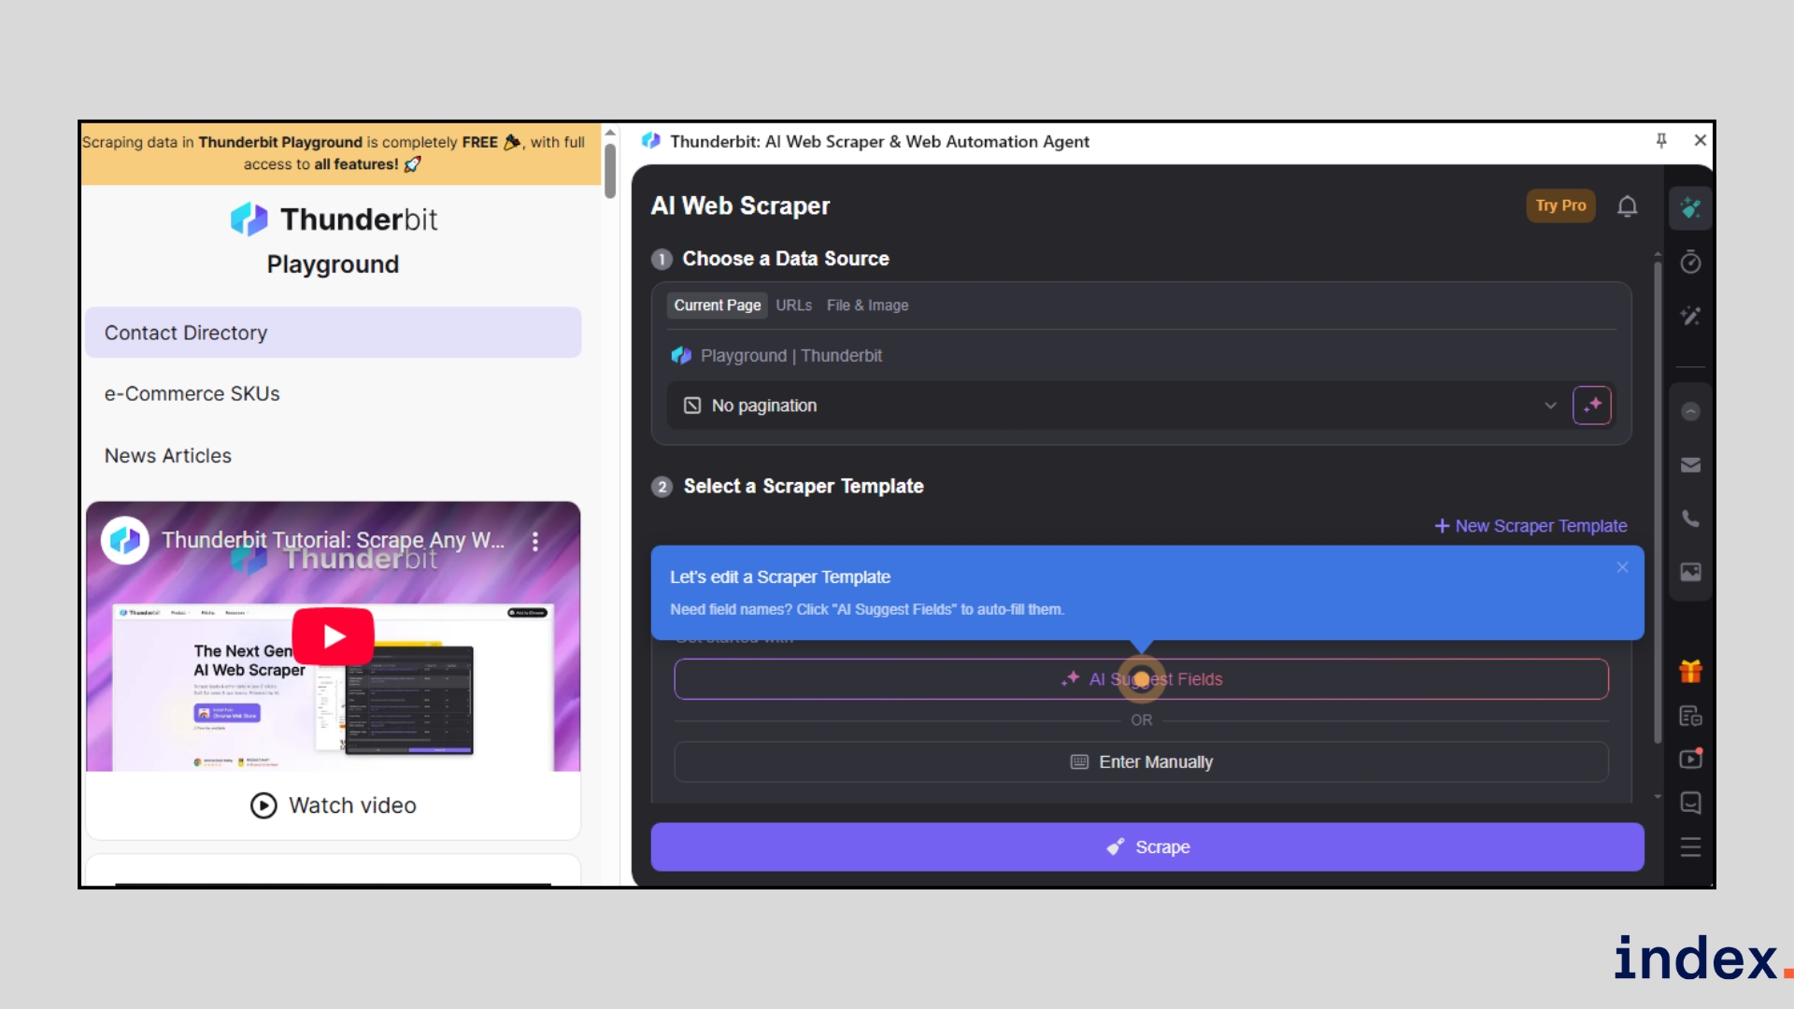Switch to the File & Image tab

coord(867,306)
